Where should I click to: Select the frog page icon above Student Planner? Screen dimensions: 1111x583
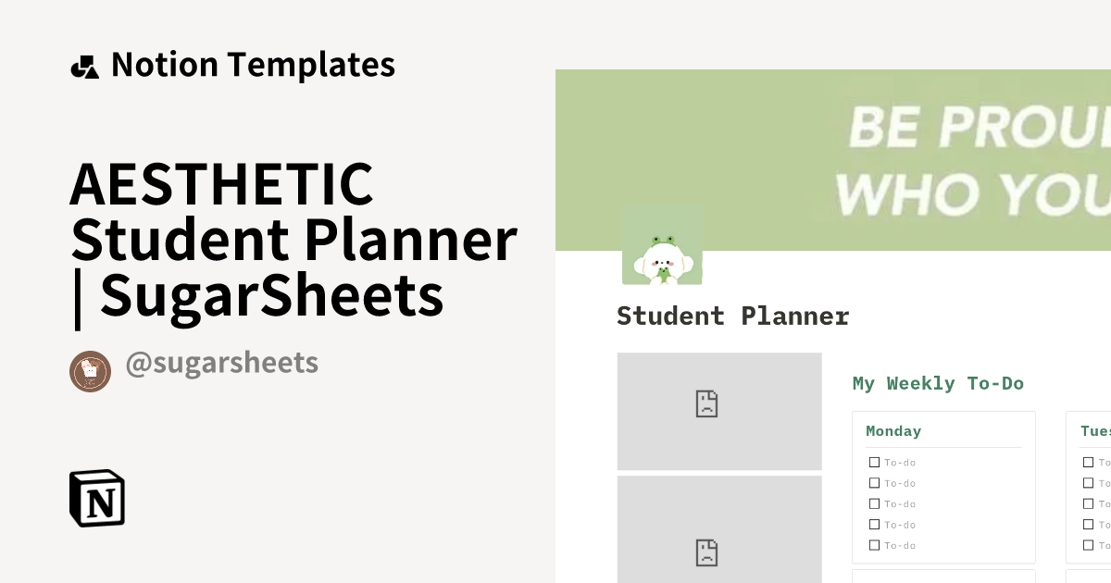click(x=662, y=242)
